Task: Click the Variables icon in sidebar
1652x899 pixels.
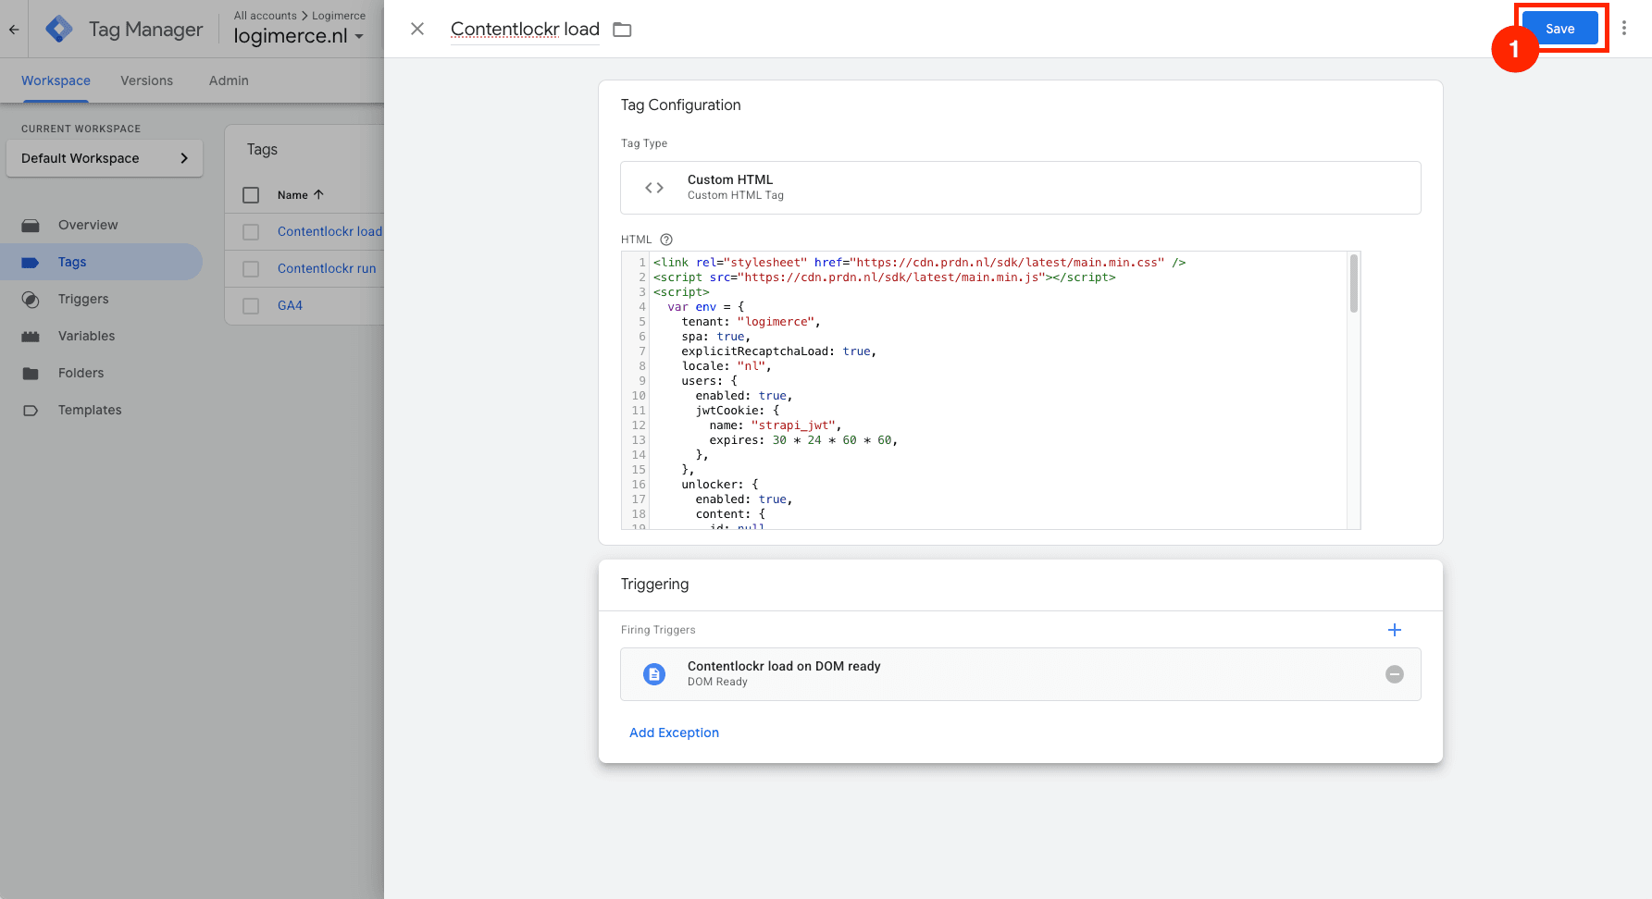Action: tap(31, 337)
